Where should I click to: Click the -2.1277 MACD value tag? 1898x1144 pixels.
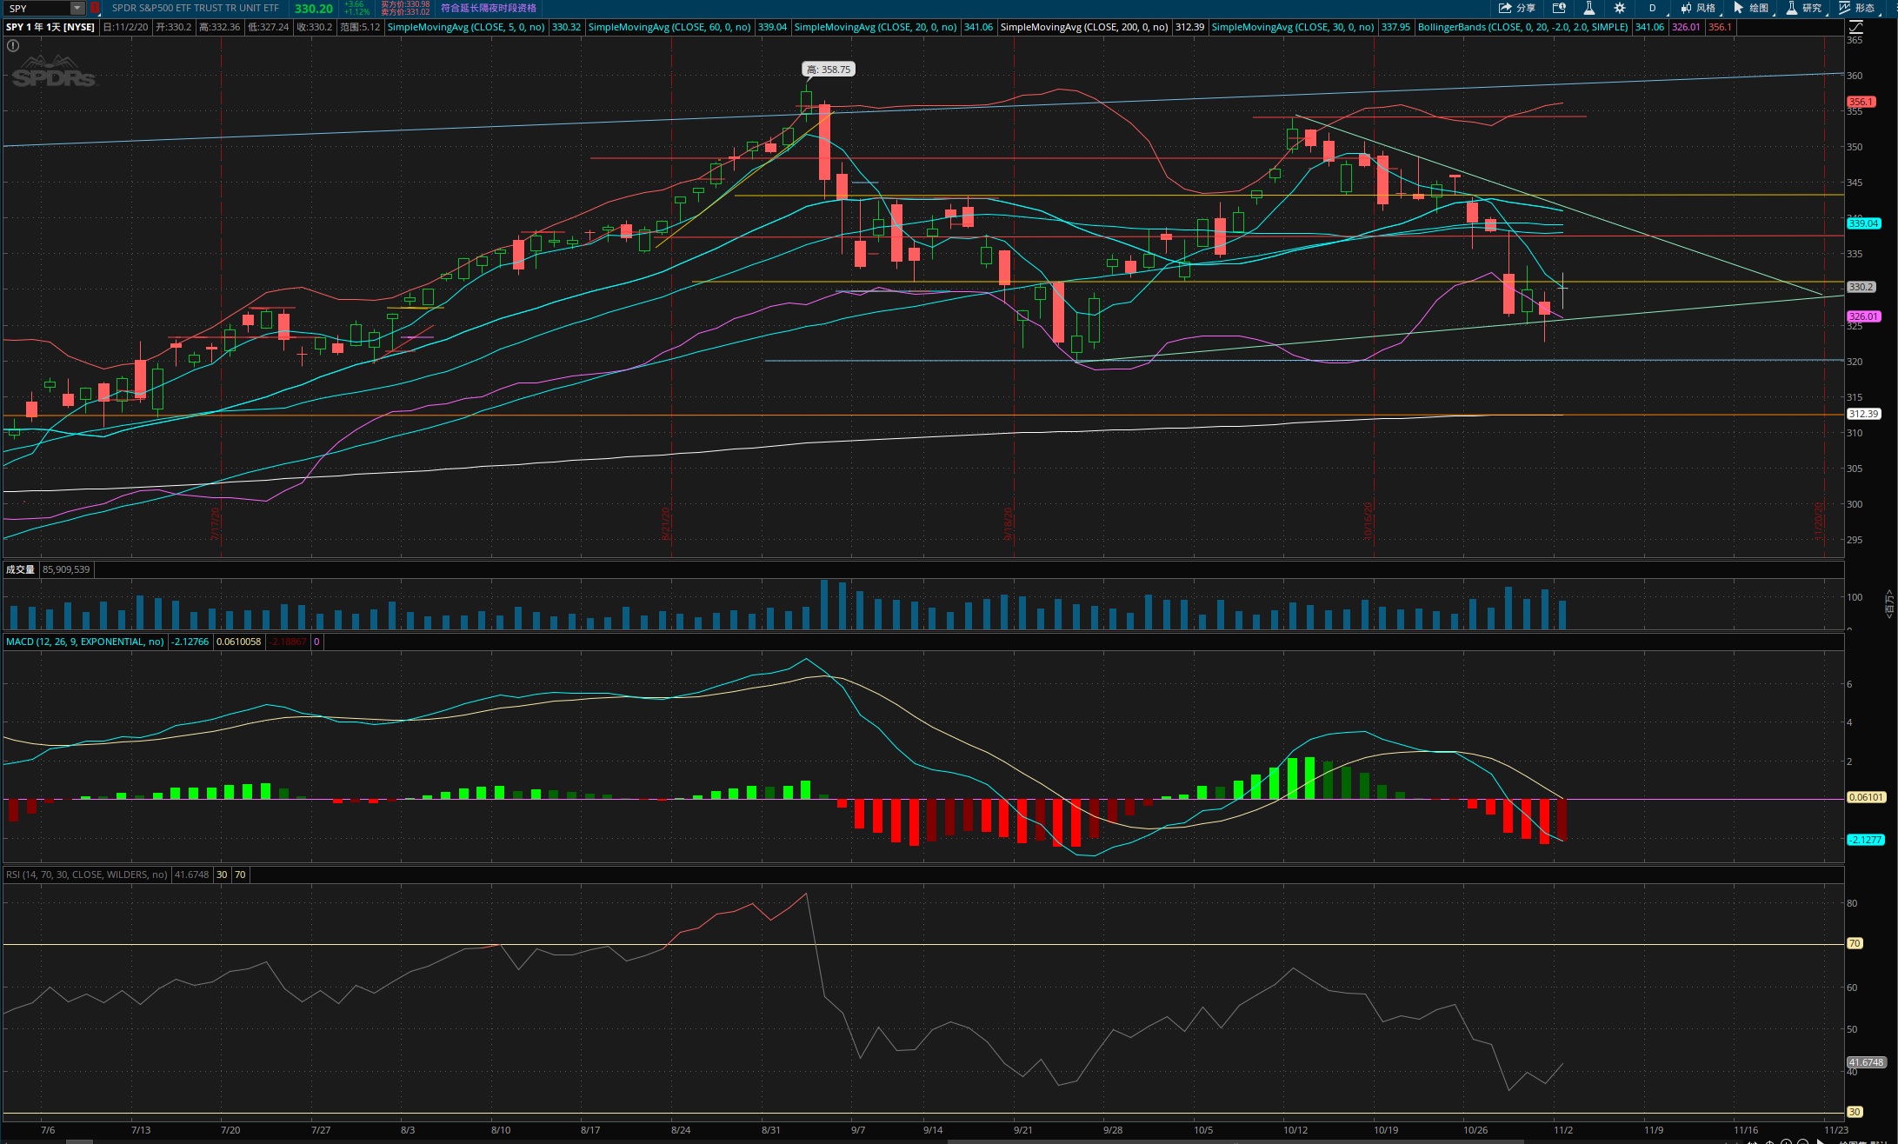(x=1865, y=840)
